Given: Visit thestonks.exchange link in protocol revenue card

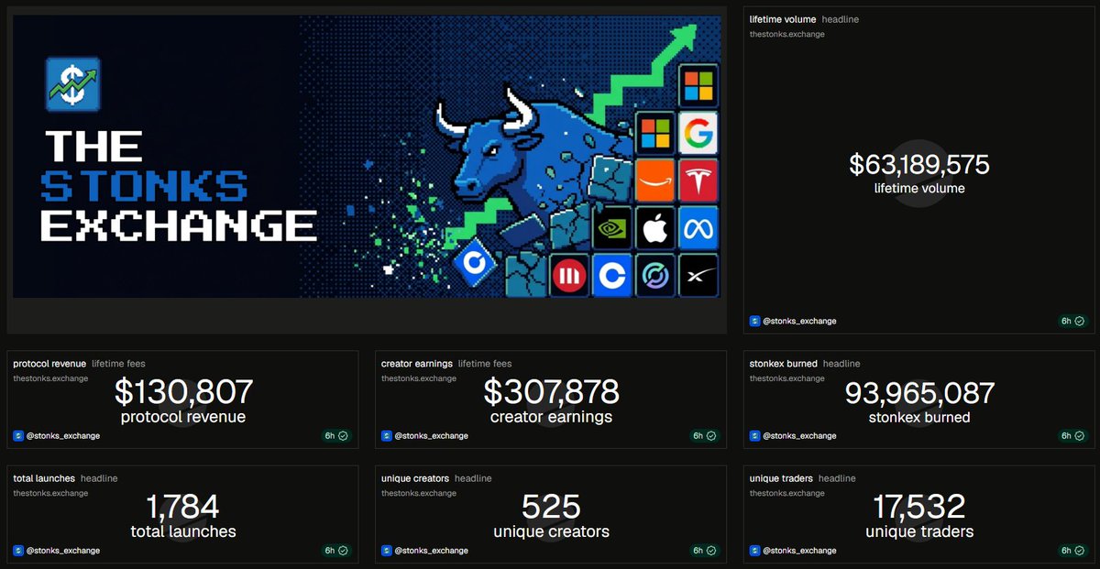Looking at the screenshot, I should point(50,378).
